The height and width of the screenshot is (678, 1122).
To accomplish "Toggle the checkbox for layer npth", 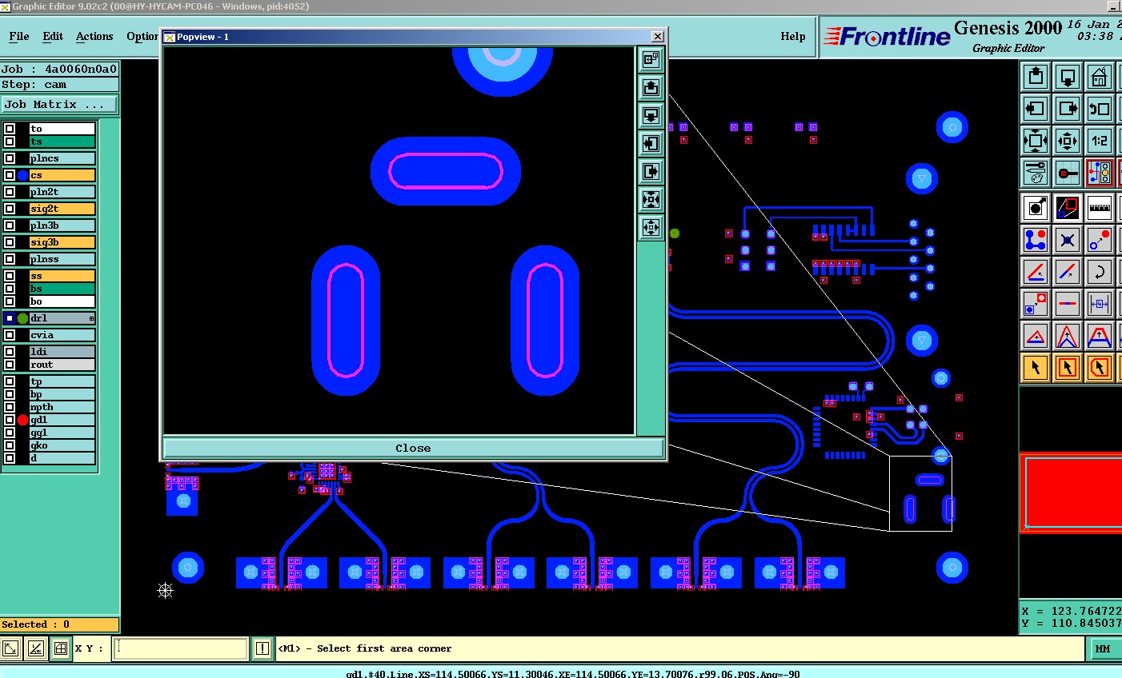I will [x=10, y=407].
